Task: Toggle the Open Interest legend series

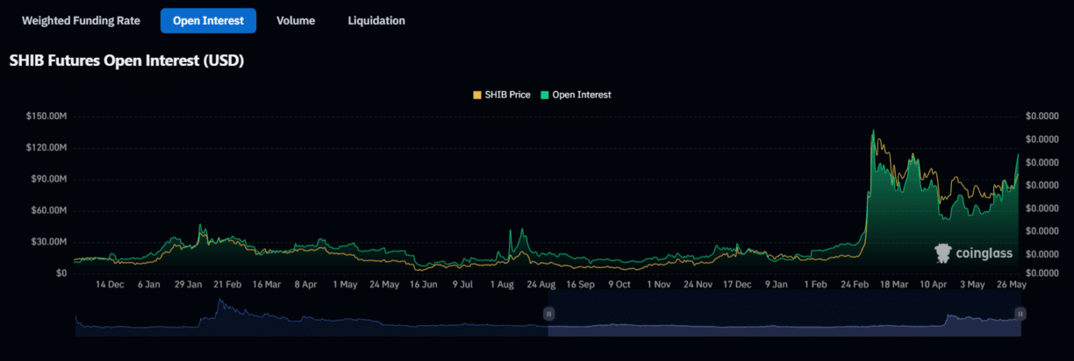Action: (x=576, y=95)
